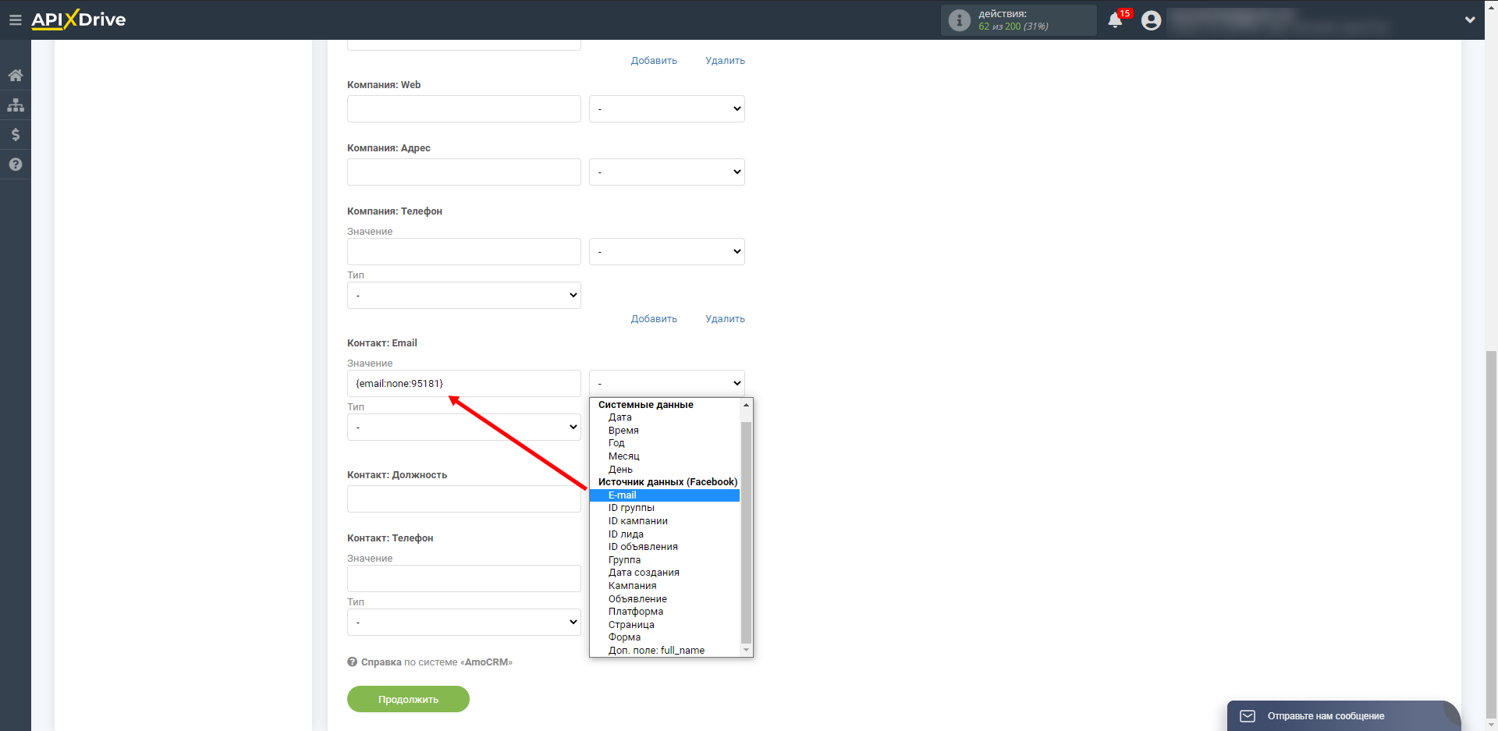Viewport: 1498px width, 731px height.
Task: Open the hamburger menu icon
Action: (15, 20)
